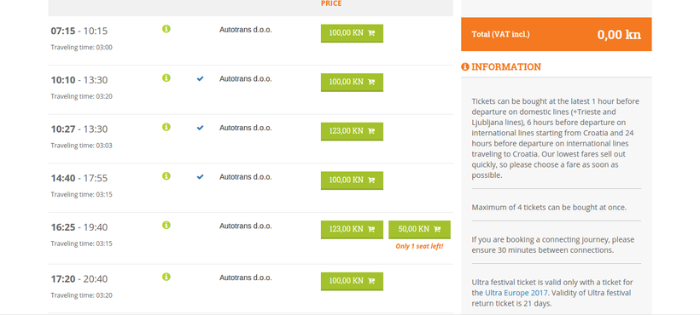Click the blue checkmark on the 14:40 row
Image resolution: width=700 pixels, height=315 pixels.
[x=200, y=176]
